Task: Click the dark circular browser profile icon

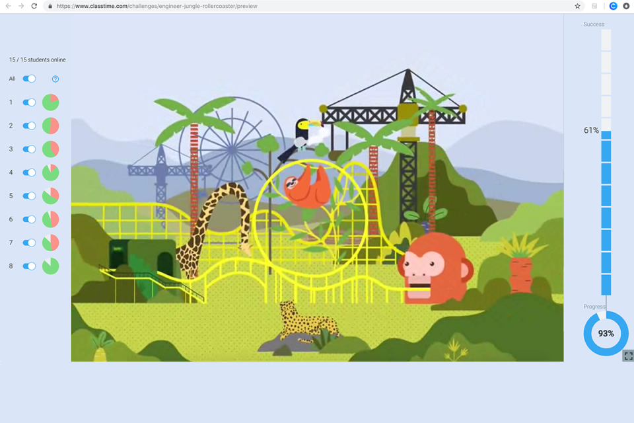Action: [626, 6]
